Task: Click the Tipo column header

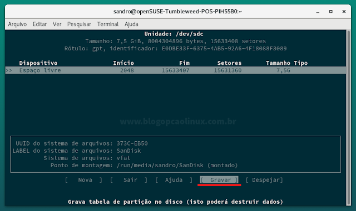Action: click(x=300, y=63)
